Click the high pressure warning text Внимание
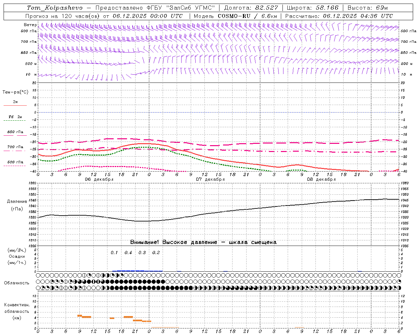418x334 pixels. 203,242
